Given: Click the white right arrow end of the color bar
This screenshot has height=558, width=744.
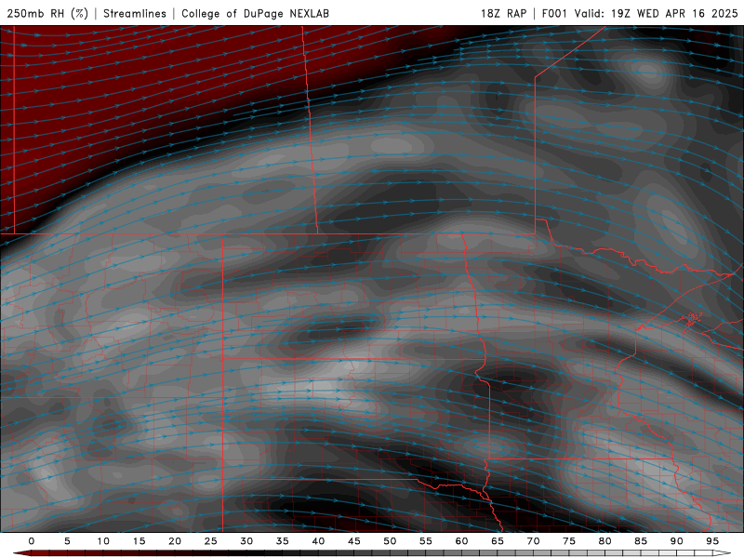Looking at the screenshot, I should tap(722, 553).
